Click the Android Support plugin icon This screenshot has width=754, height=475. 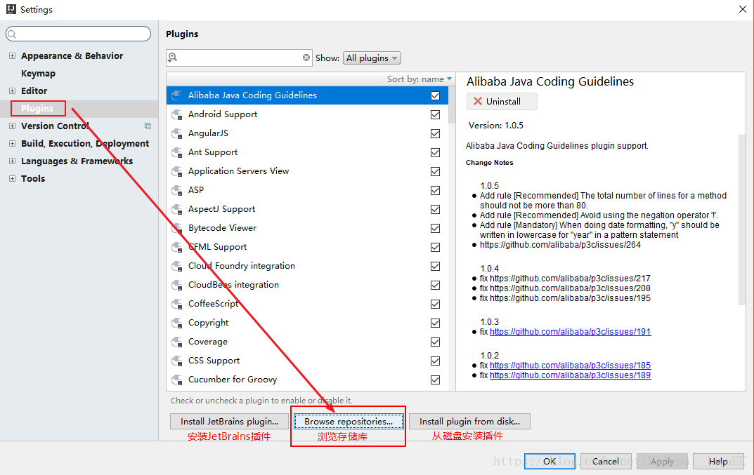[177, 114]
